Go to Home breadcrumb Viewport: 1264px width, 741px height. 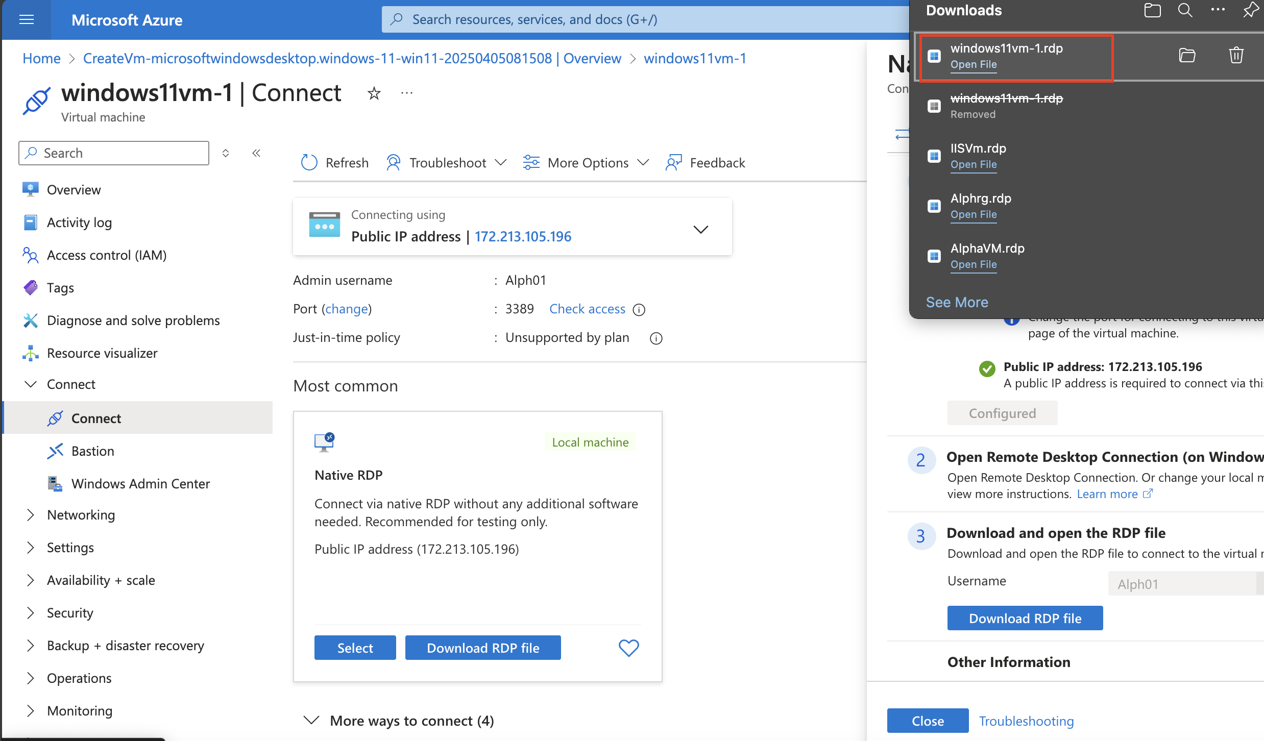click(x=41, y=58)
